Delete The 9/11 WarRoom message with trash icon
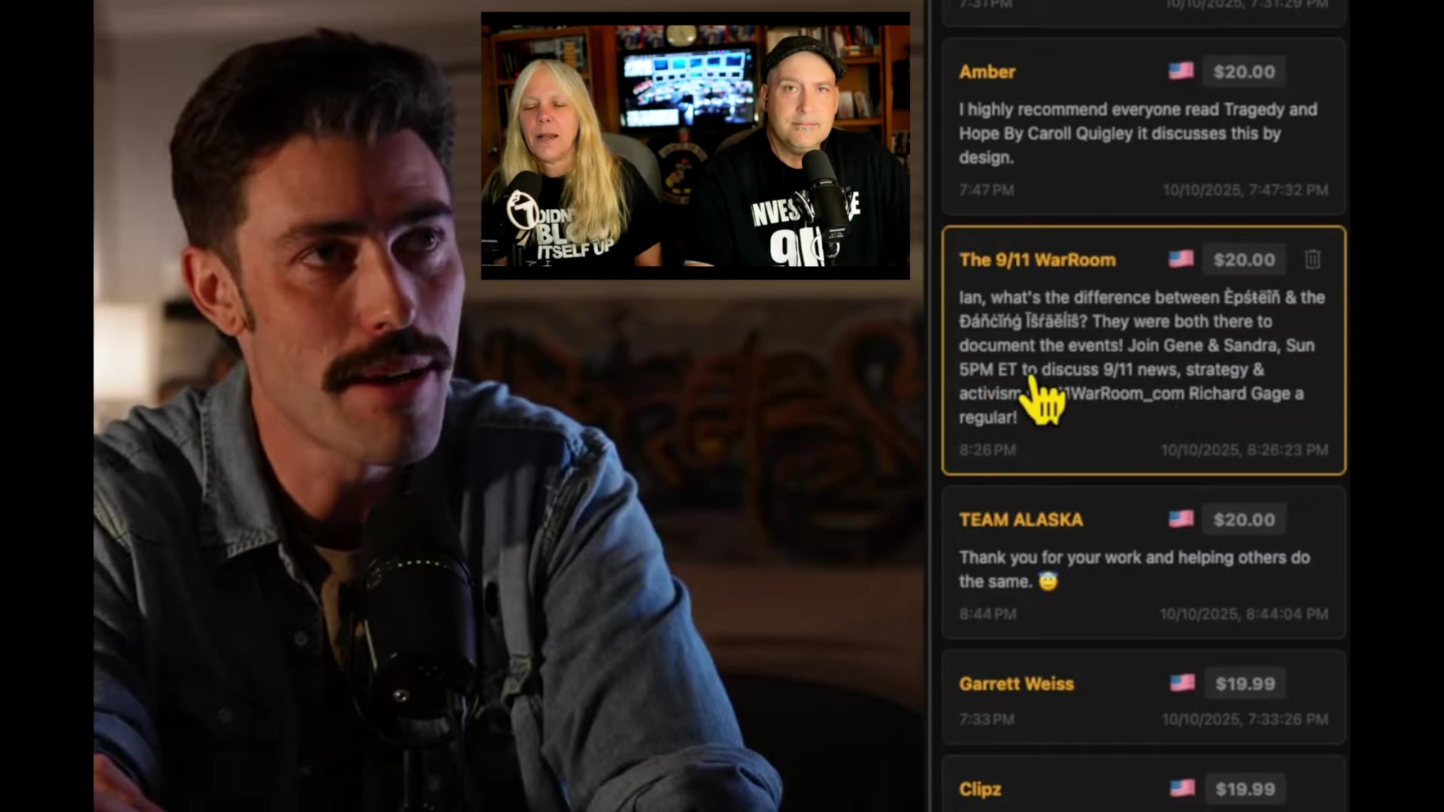 [1312, 259]
